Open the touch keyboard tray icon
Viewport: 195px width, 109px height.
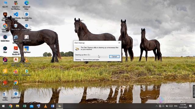(x=171, y=106)
